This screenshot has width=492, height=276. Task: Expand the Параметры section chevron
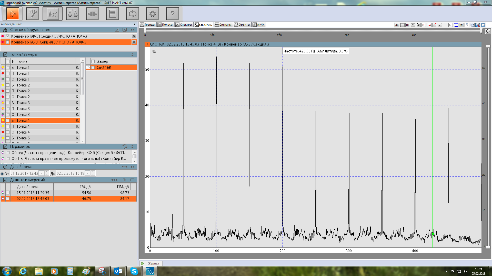click(x=132, y=147)
